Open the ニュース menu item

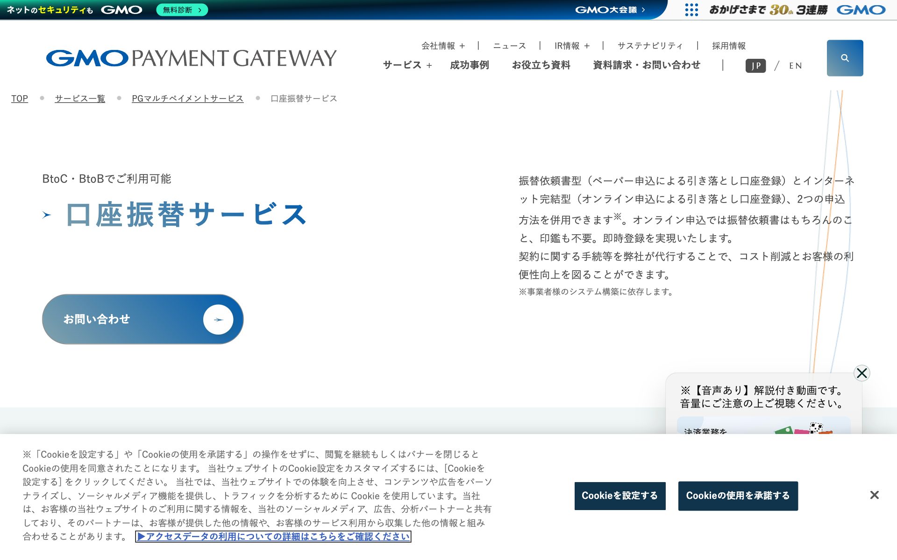[509, 46]
